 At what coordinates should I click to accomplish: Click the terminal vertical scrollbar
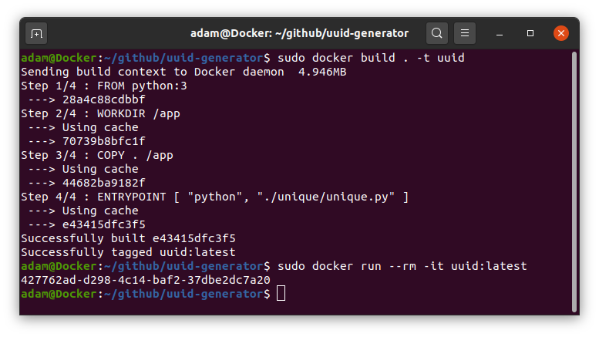pyautogui.click(x=574, y=182)
